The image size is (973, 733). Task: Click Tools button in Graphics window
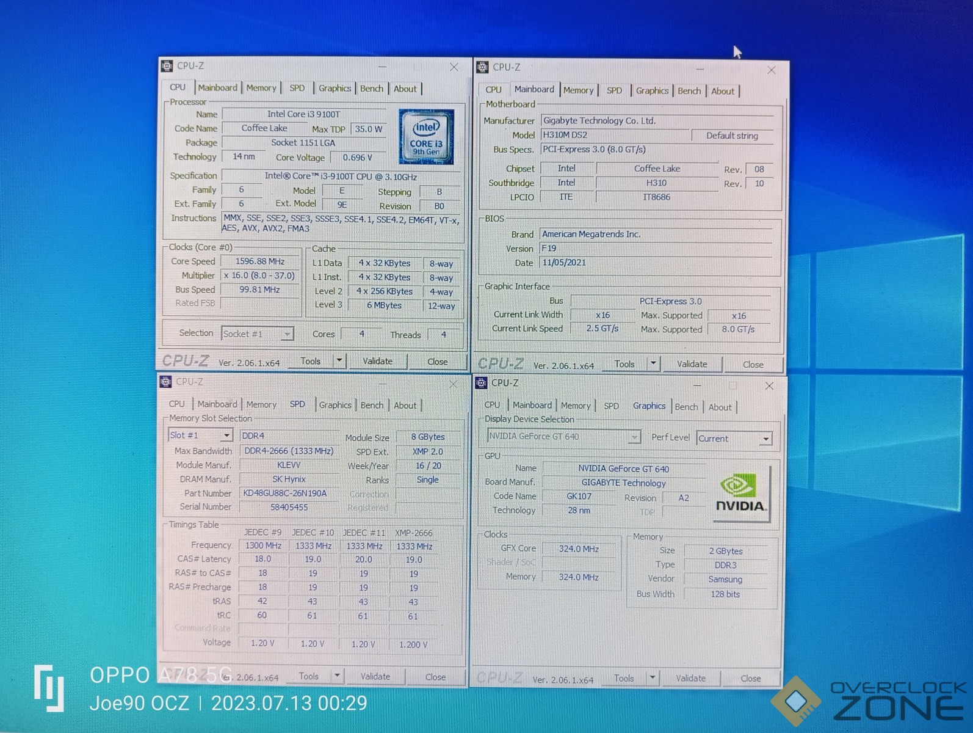624,678
